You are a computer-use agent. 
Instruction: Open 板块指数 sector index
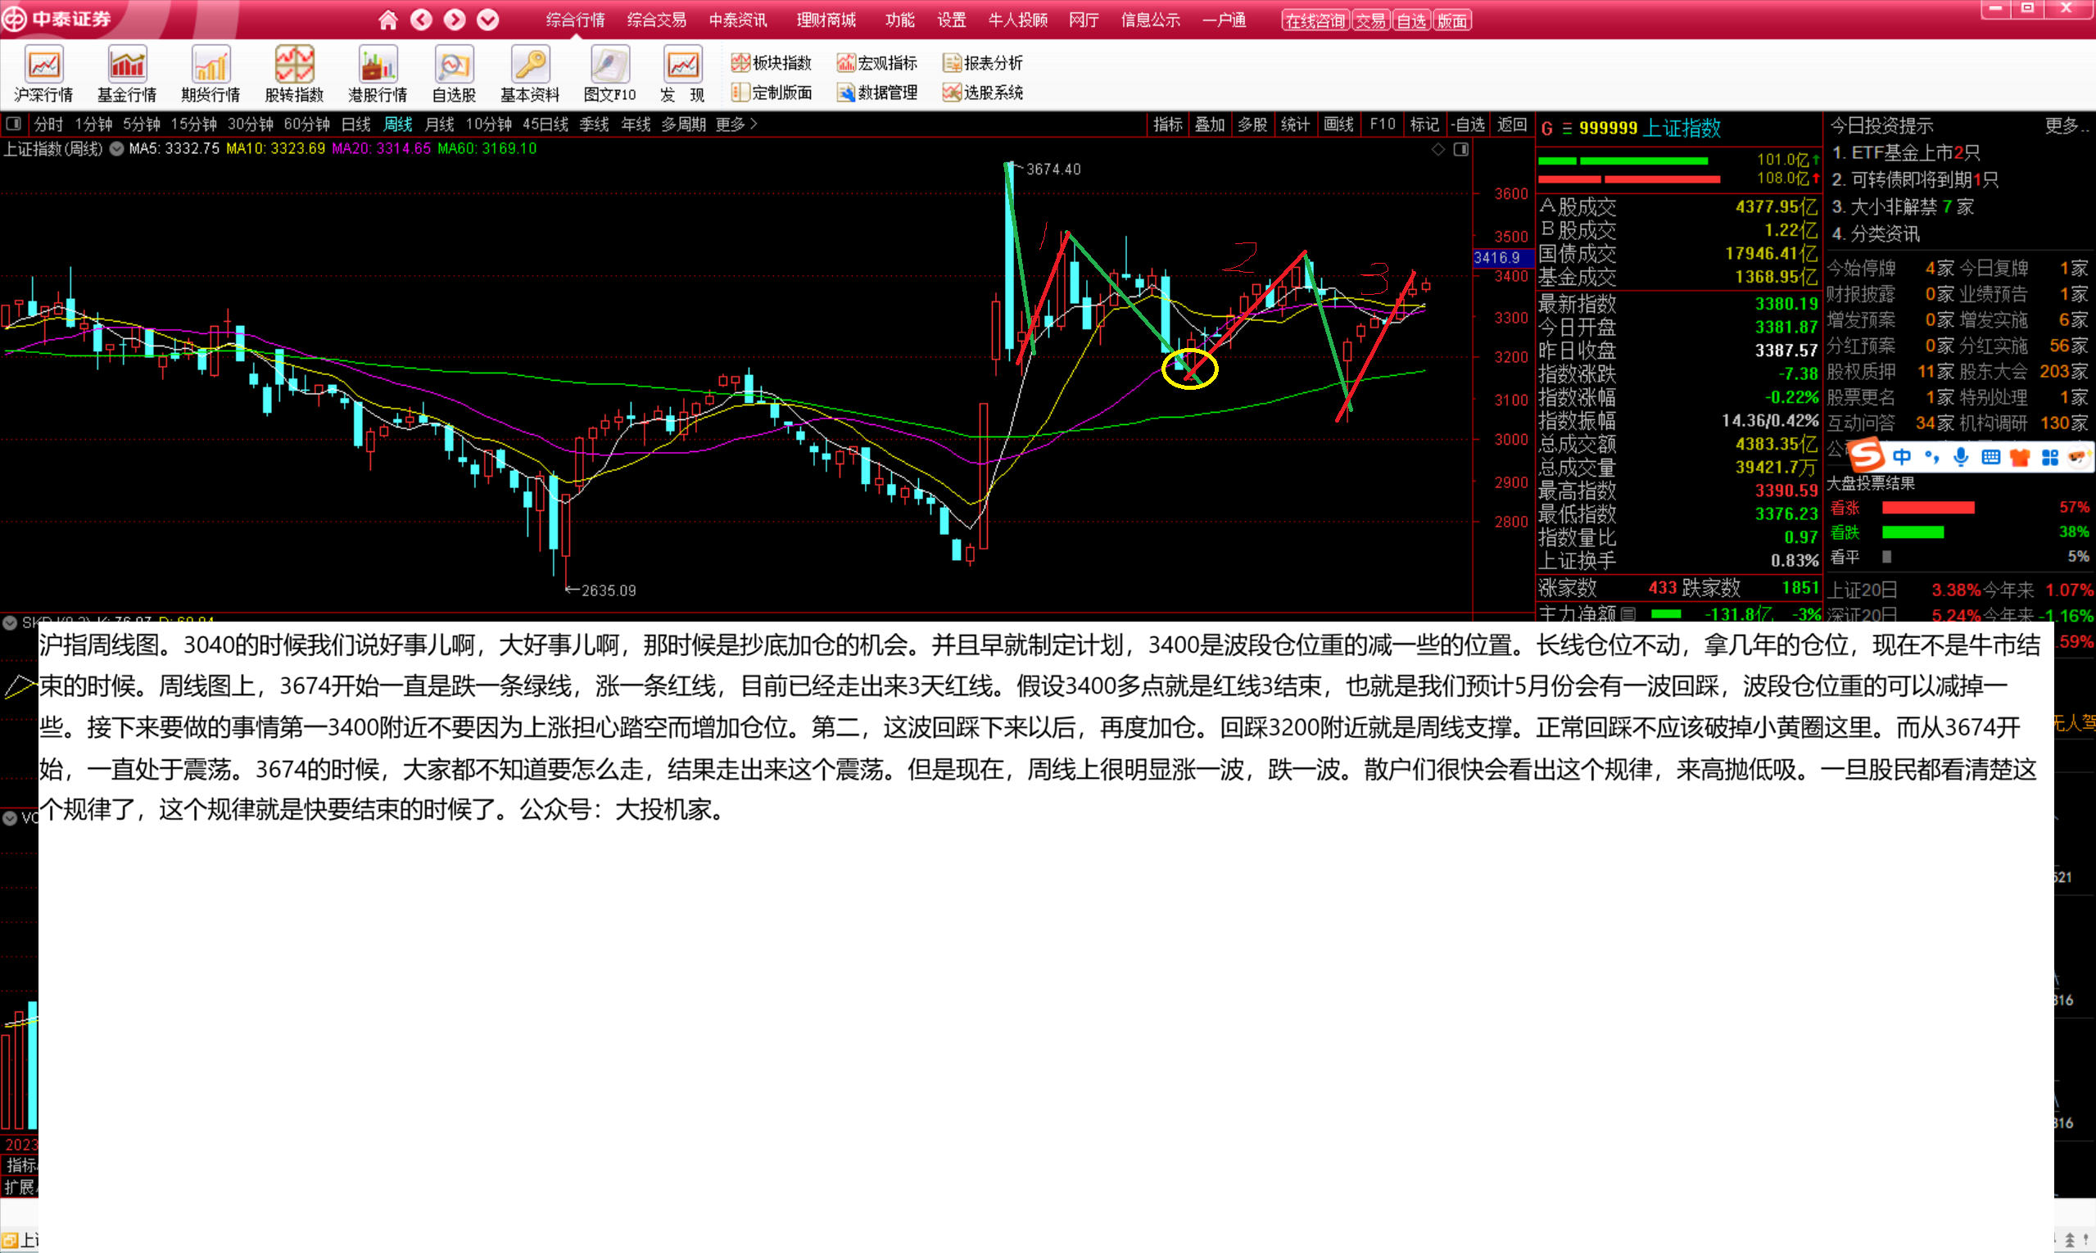[x=771, y=62]
